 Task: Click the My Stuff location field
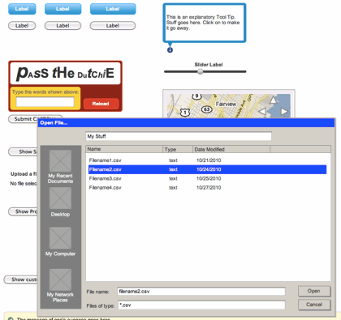[179, 136]
